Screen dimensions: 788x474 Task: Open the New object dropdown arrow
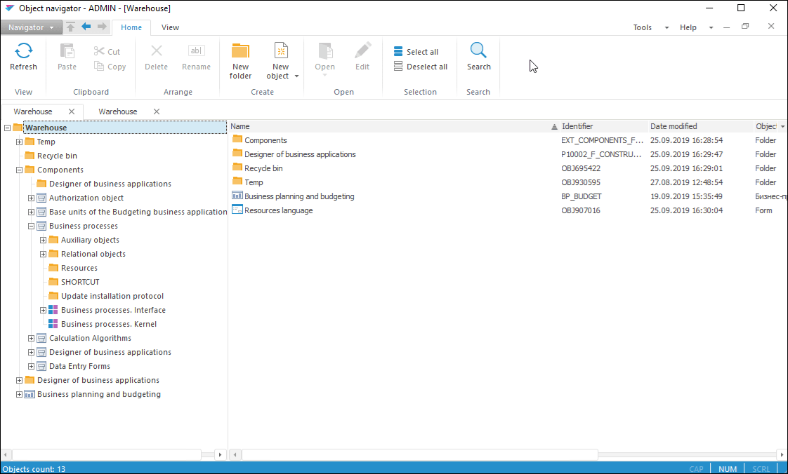click(x=296, y=76)
